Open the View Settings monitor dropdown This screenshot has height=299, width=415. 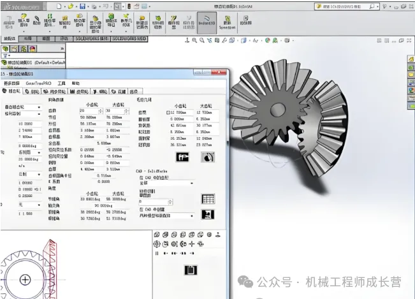pos(287,41)
